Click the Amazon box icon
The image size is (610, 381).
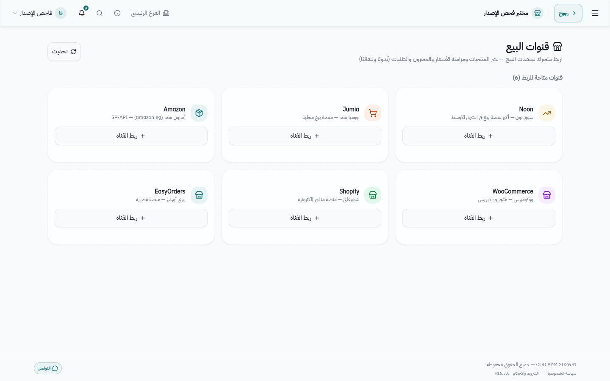coord(199,113)
